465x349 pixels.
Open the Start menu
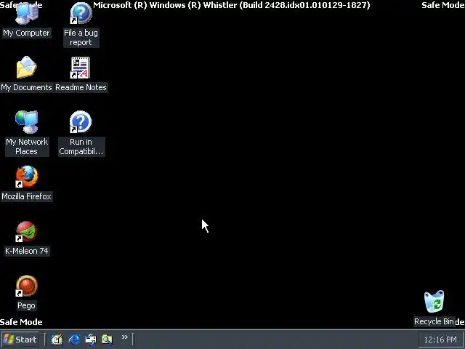(x=20, y=340)
